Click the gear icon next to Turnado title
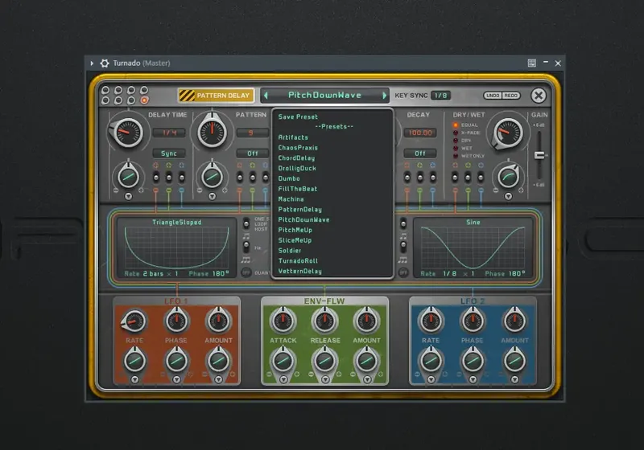 (105, 63)
